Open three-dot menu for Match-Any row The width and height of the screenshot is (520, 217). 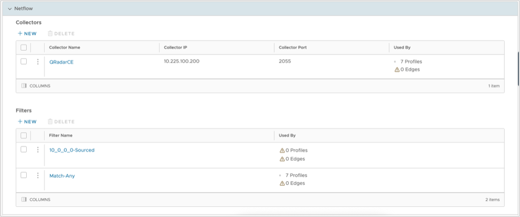(x=37, y=175)
